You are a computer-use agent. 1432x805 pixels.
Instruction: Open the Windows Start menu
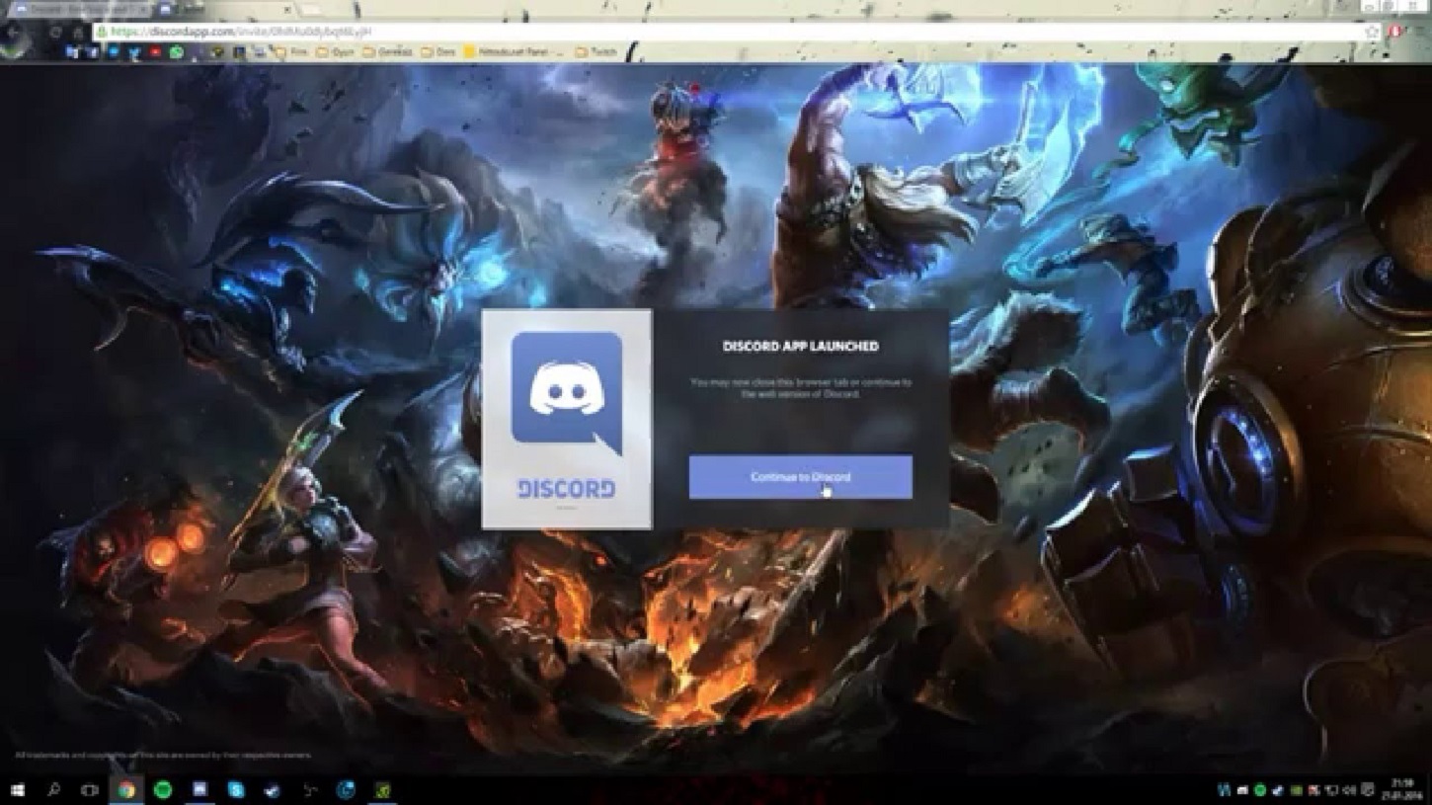pyautogui.click(x=17, y=790)
